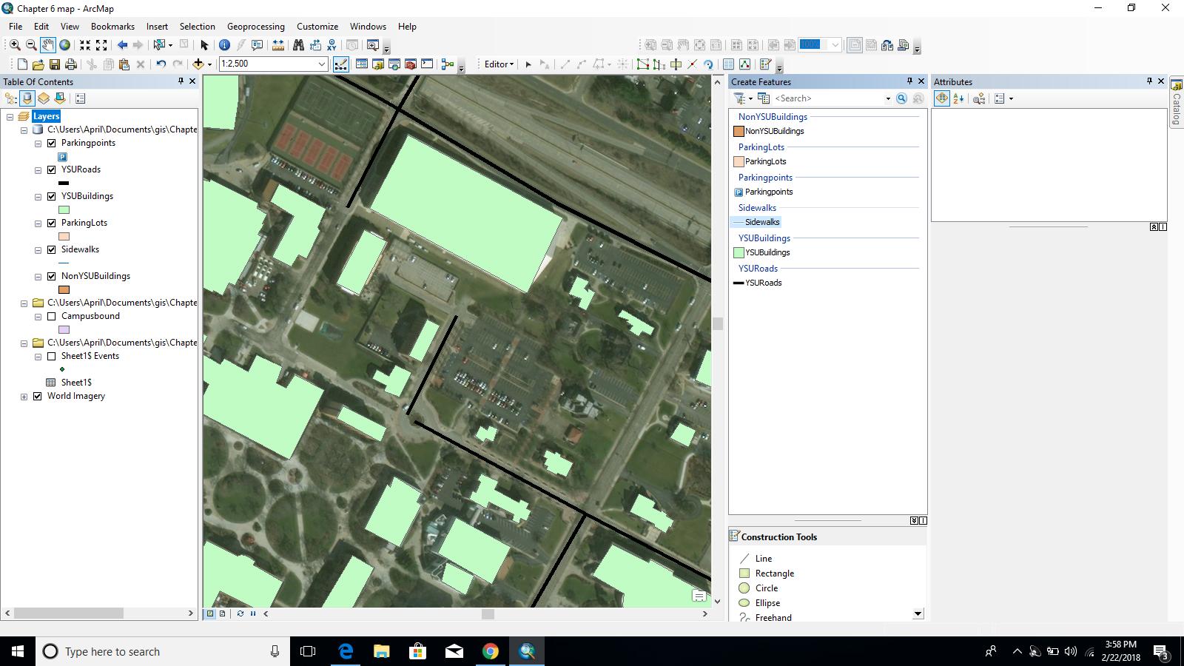Select the YSURoads feature template

pos(758,283)
